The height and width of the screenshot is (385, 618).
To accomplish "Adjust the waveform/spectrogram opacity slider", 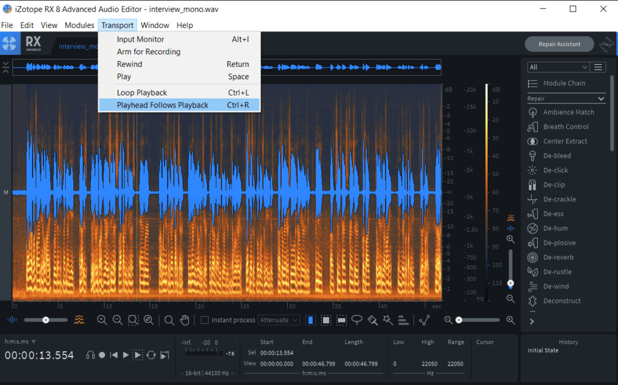I will (45, 320).
